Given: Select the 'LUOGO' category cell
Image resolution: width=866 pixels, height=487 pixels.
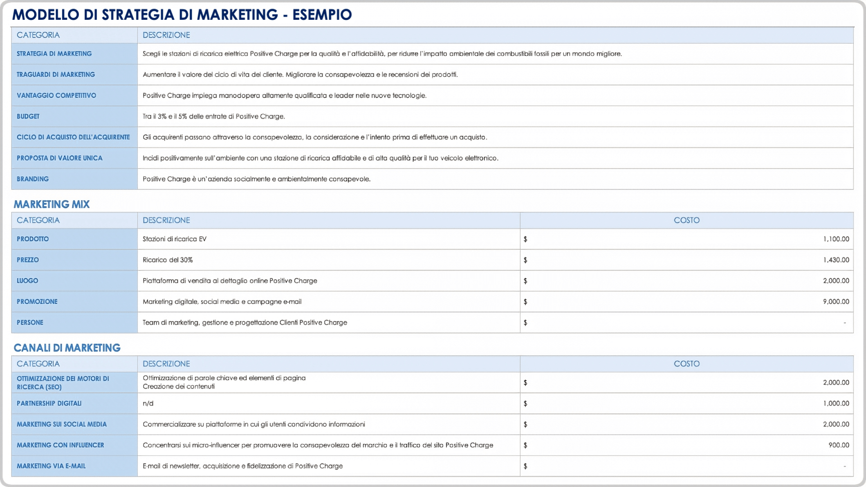Looking at the screenshot, I should [74, 281].
